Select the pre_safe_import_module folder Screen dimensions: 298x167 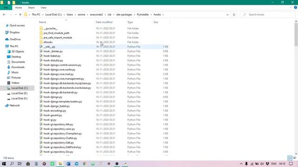coord(58,38)
